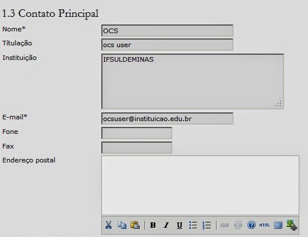Click the Titulação field with ocs user

point(167,45)
